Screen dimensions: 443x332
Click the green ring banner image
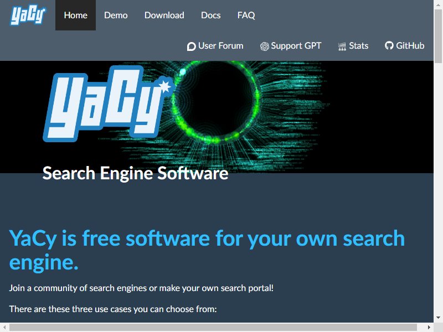coord(217,102)
